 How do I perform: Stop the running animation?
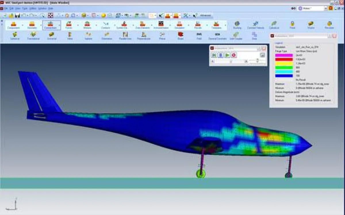point(234,55)
